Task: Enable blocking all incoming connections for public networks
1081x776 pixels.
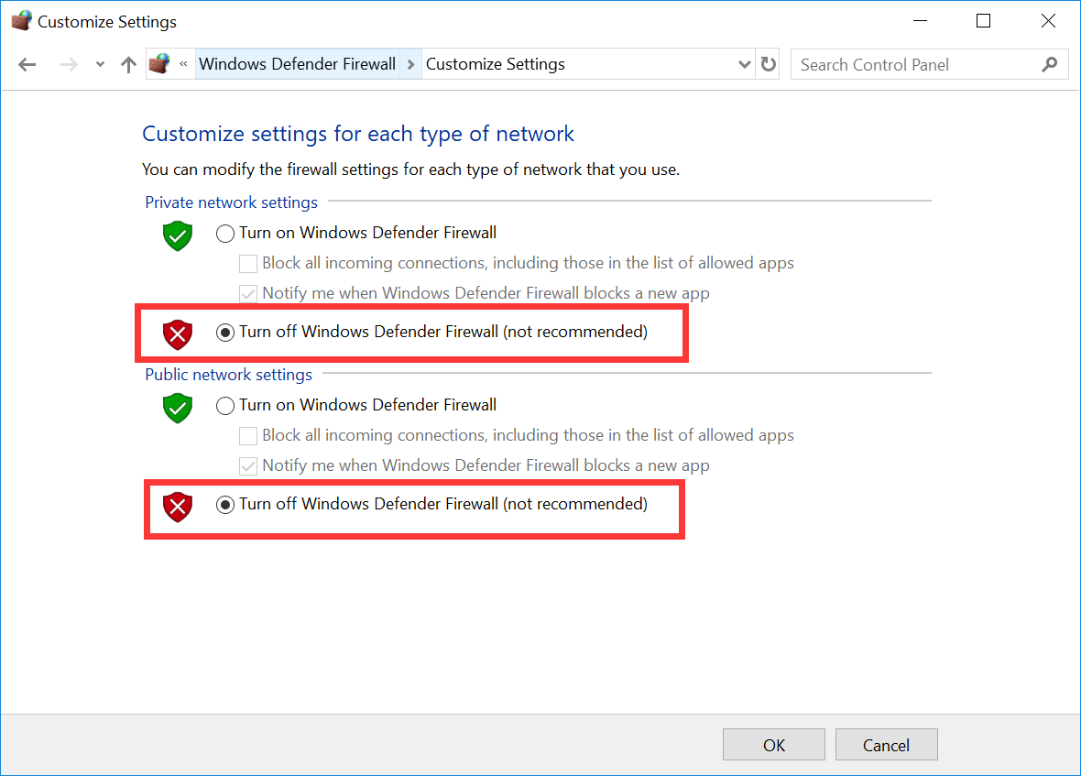Action: [248, 435]
